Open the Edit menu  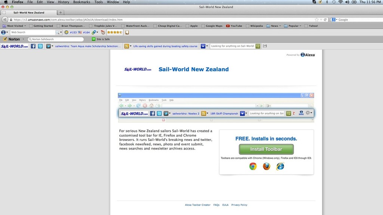click(40, 2)
